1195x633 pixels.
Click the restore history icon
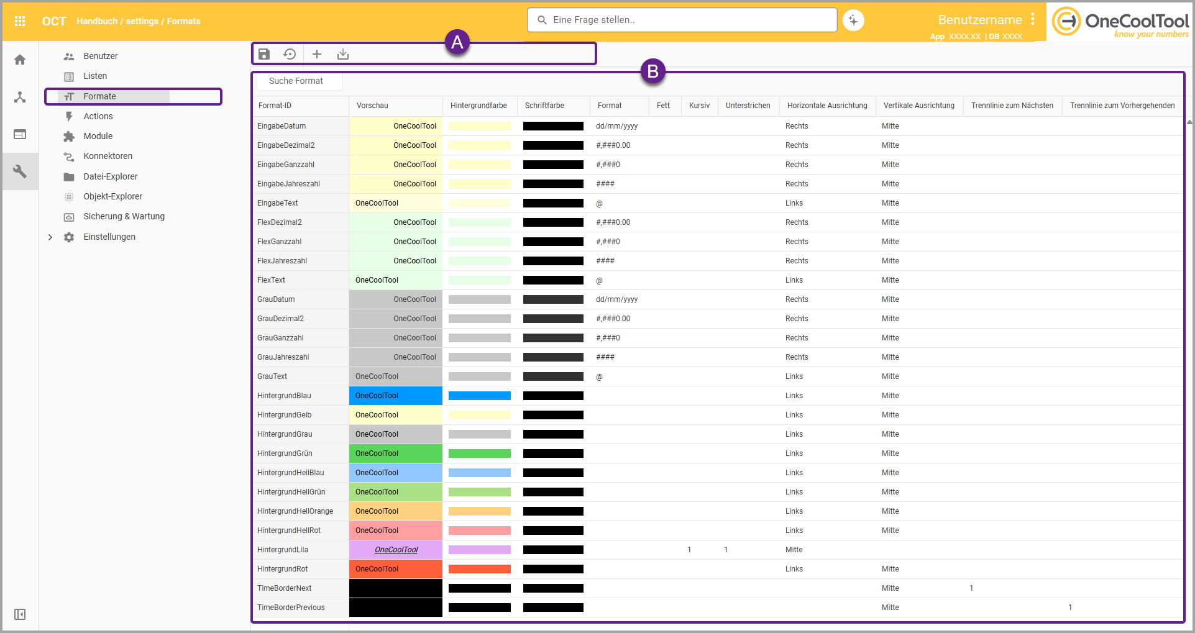[x=290, y=54]
